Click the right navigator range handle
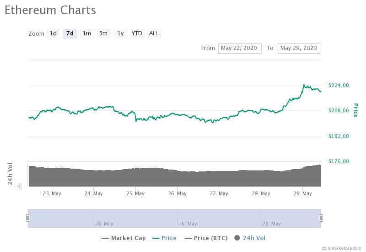Viewport: 366px width, 252px height. [x=321, y=218]
